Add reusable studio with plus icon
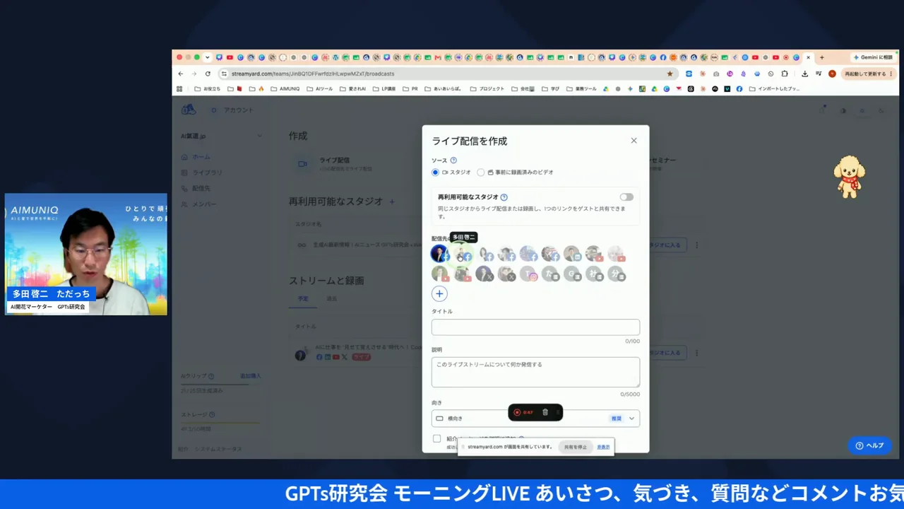Viewport: 904px width, 509px height. point(392,201)
